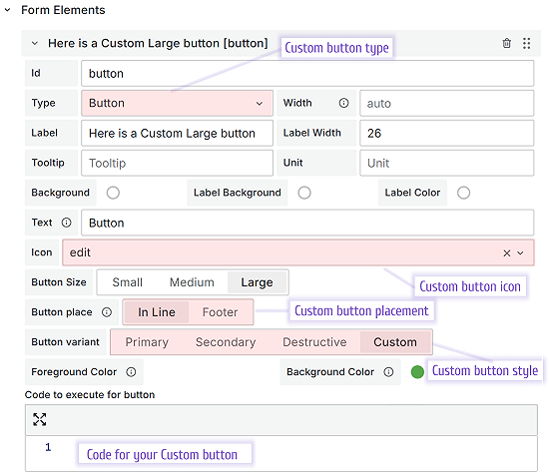Click the Width info icon

click(343, 103)
